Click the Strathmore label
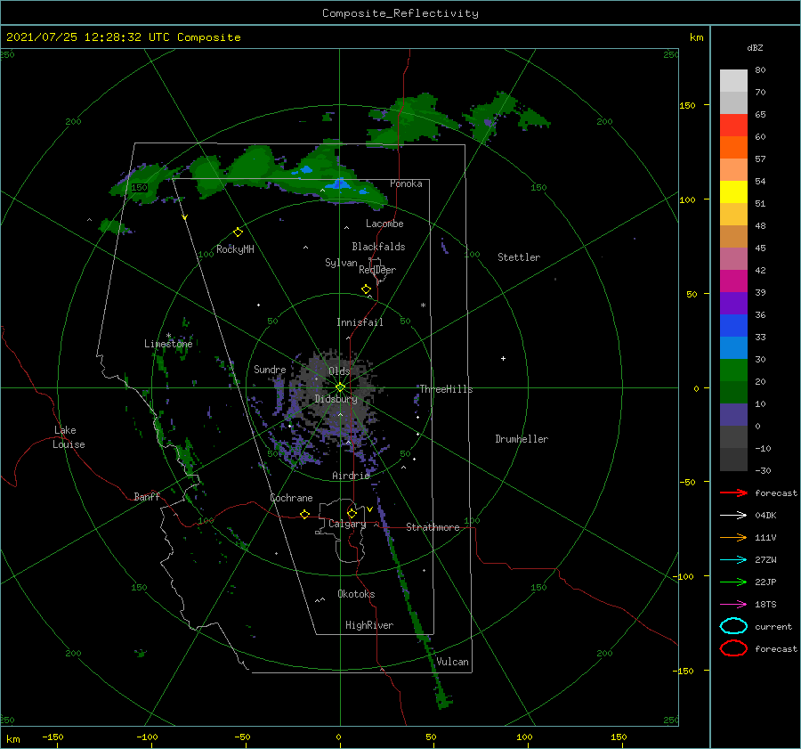The height and width of the screenshot is (749, 801). (433, 527)
